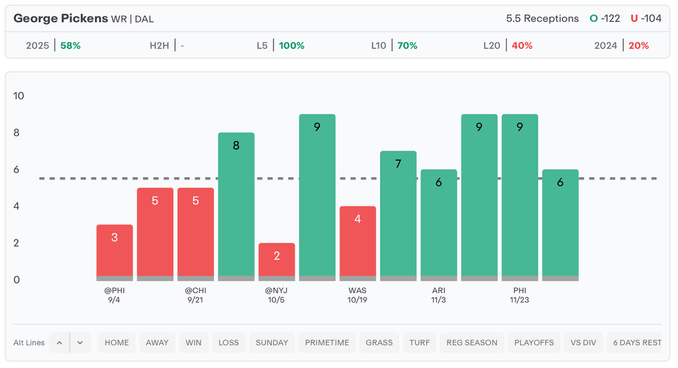Show only VS DIV games

point(583,343)
